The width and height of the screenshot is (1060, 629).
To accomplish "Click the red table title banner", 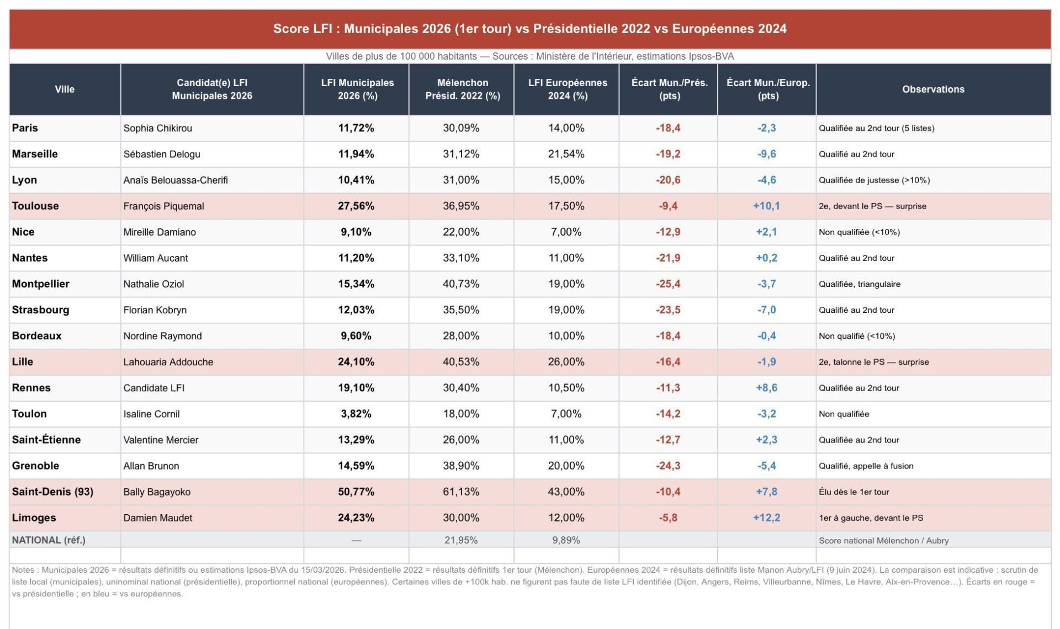I will pyautogui.click(x=529, y=29).
